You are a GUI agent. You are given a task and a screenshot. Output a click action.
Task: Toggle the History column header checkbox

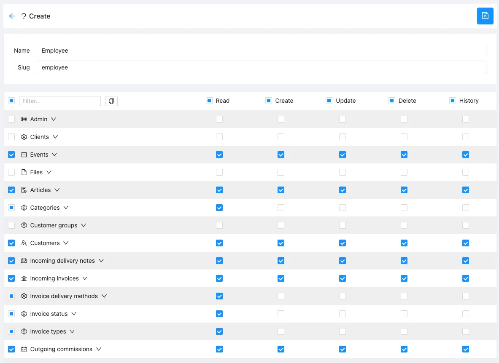(453, 101)
